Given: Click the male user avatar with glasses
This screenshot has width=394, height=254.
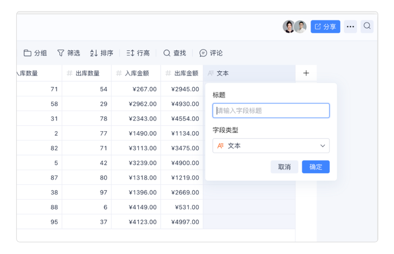Looking at the screenshot, I should [300, 27].
